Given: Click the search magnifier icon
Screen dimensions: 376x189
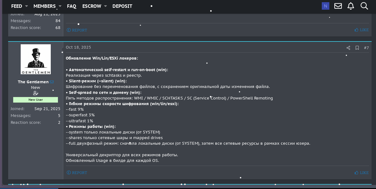Looking at the screenshot, I should tap(364, 6).
